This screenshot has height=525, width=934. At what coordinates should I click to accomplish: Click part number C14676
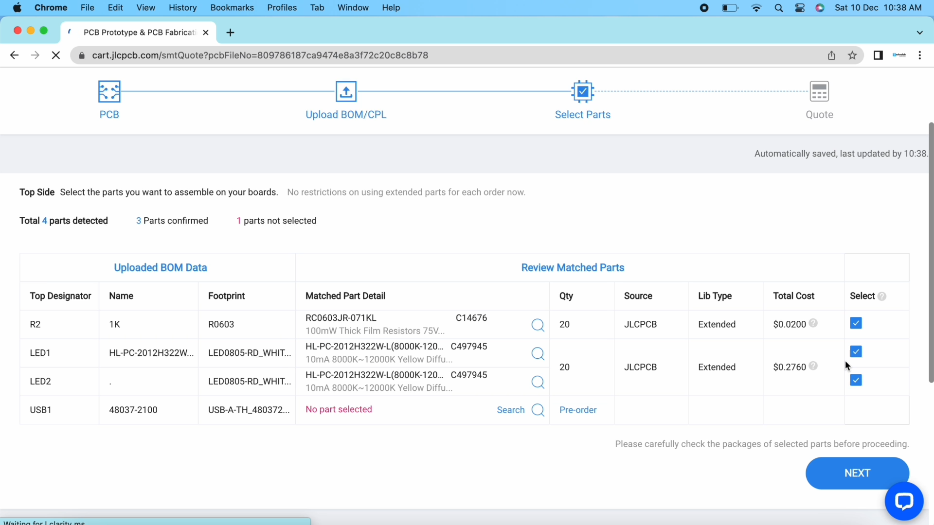pos(471,318)
